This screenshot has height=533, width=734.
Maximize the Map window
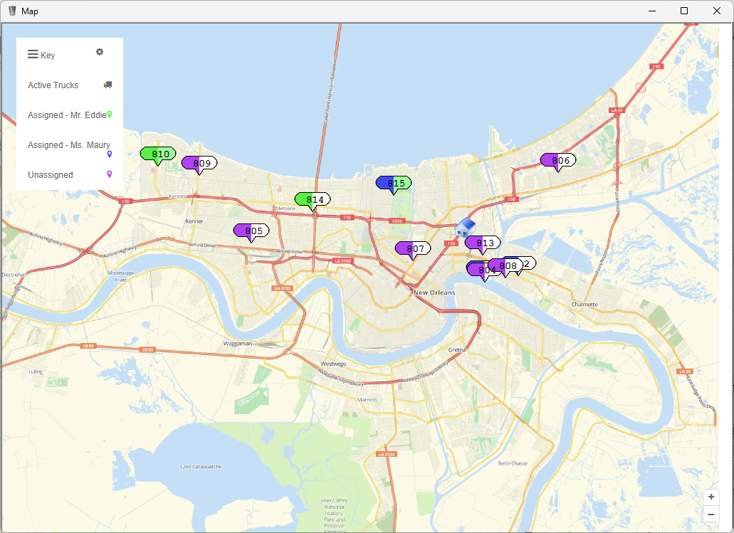point(683,11)
